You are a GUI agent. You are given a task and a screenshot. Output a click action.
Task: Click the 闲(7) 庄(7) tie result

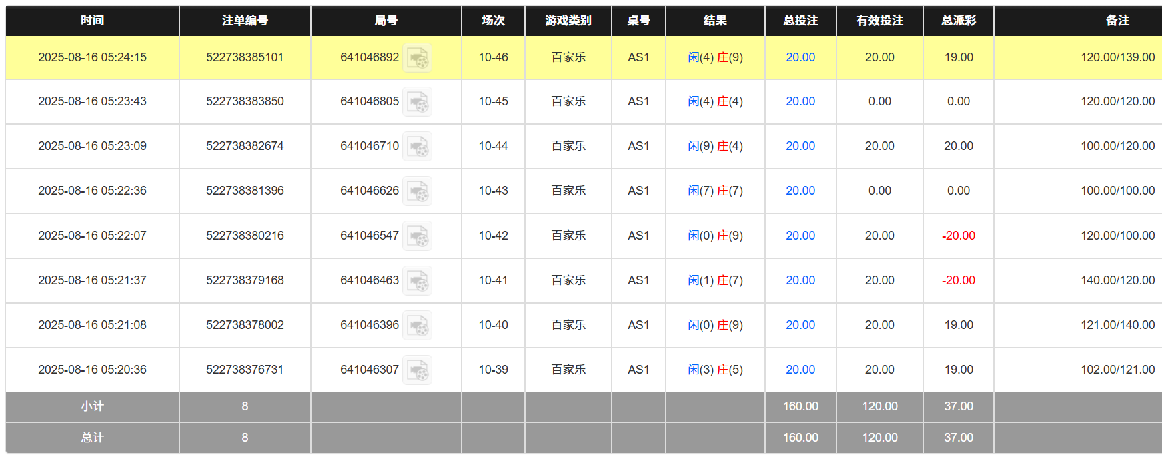pyautogui.click(x=715, y=191)
